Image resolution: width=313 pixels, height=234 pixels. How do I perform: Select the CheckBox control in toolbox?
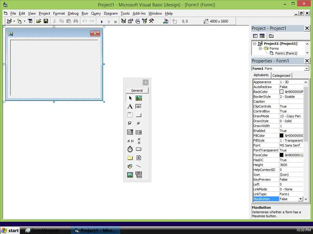click(130, 123)
